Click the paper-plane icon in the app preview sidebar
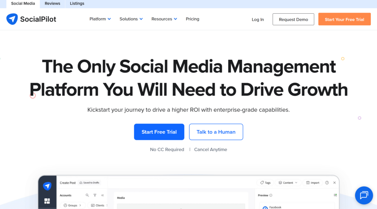This screenshot has width=377, height=209. tap(47, 186)
